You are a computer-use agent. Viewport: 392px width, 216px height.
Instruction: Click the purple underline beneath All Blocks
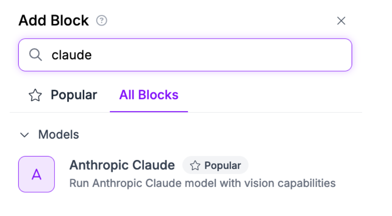149,111
